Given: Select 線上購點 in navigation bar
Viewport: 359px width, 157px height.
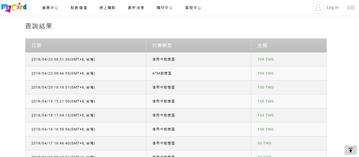Looking at the screenshot, I should (108, 8).
